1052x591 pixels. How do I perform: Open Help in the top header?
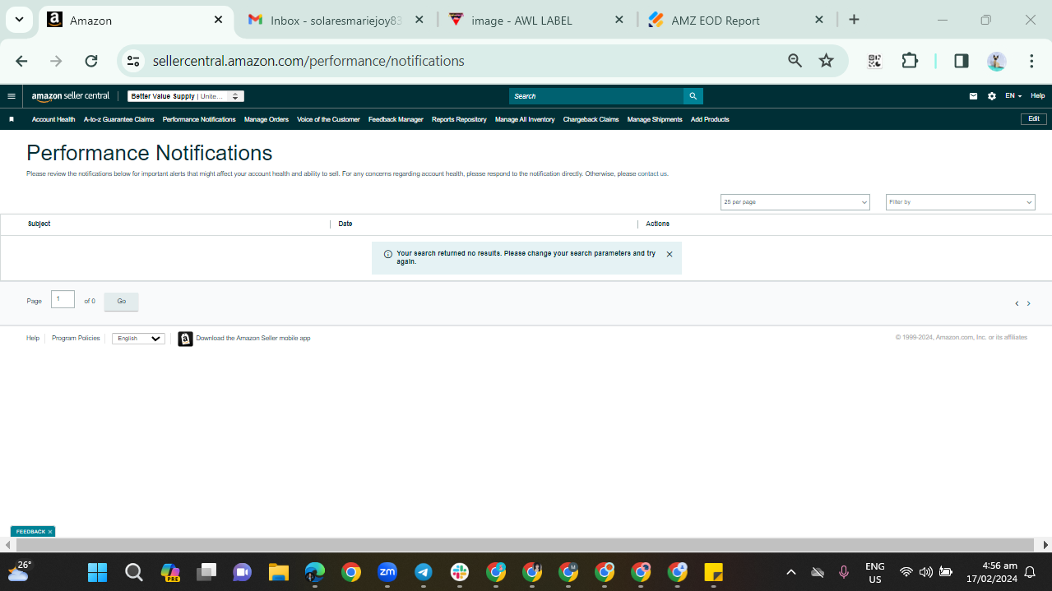[1038, 96]
